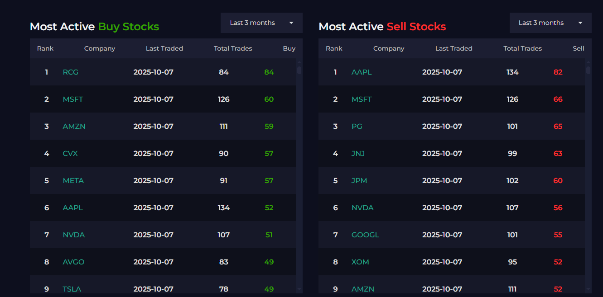Click the Buy column header
Viewport: 603px width, 297px height.
coord(289,48)
